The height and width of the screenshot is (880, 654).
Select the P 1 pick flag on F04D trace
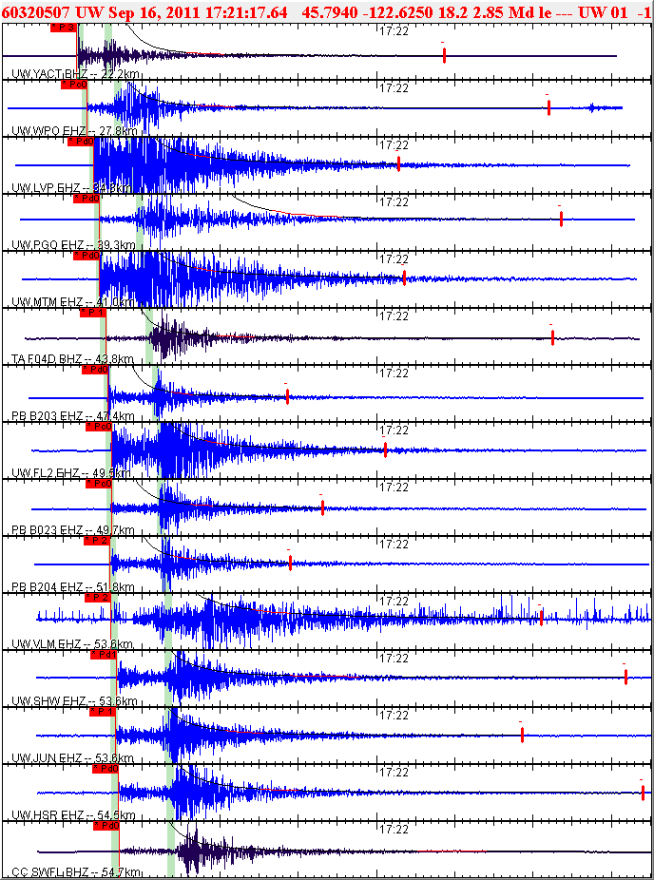pyautogui.click(x=92, y=313)
